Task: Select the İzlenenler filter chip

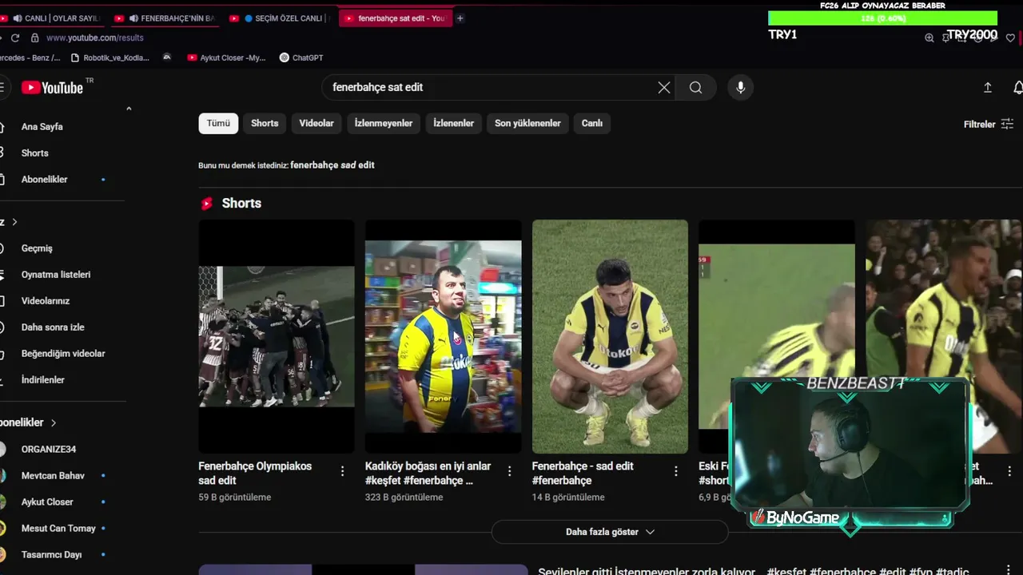Action: tap(453, 123)
